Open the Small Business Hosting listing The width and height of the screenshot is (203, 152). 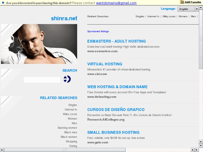point(113,132)
